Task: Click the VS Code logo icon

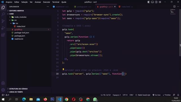Action: 2,2
